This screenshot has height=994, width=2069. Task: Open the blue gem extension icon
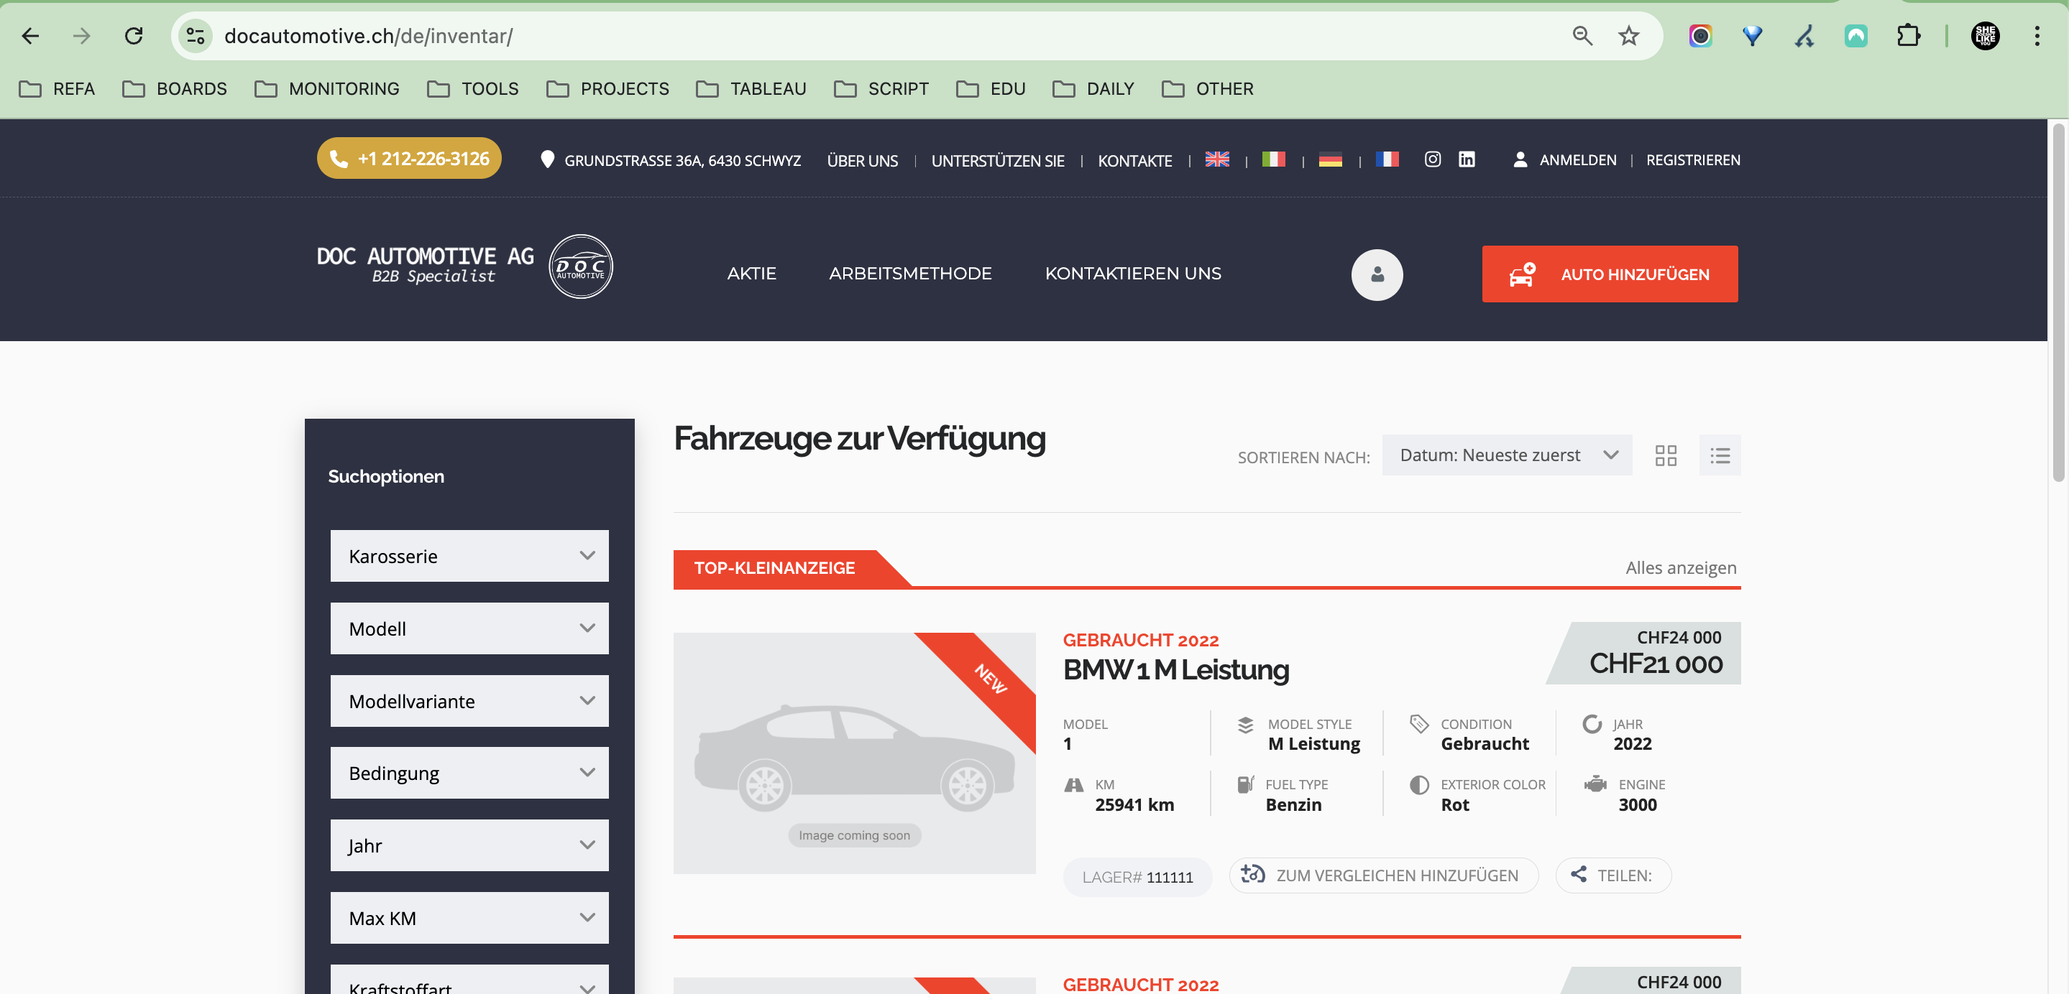pyautogui.click(x=1753, y=36)
